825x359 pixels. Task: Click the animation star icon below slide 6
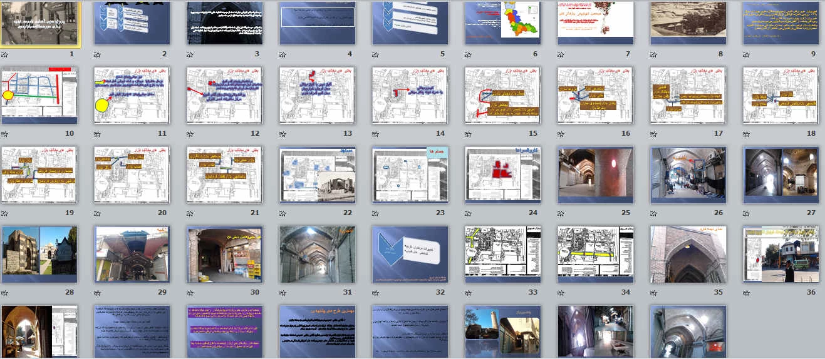click(x=469, y=54)
